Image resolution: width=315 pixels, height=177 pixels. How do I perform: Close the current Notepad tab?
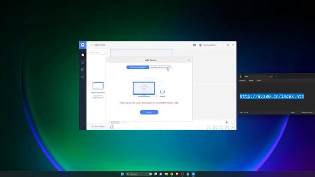pos(270,77)
